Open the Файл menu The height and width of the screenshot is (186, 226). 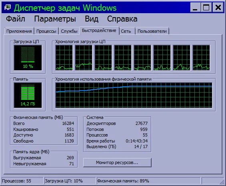(x=16, y=19)
